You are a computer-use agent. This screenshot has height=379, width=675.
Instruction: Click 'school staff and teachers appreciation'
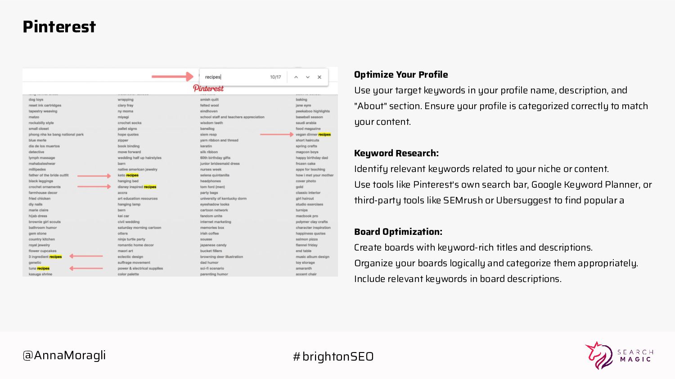[x=232, y=117]
